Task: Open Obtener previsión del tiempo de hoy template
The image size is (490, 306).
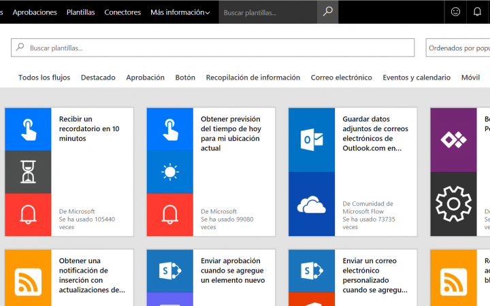Action: click(x=231, y=133)
